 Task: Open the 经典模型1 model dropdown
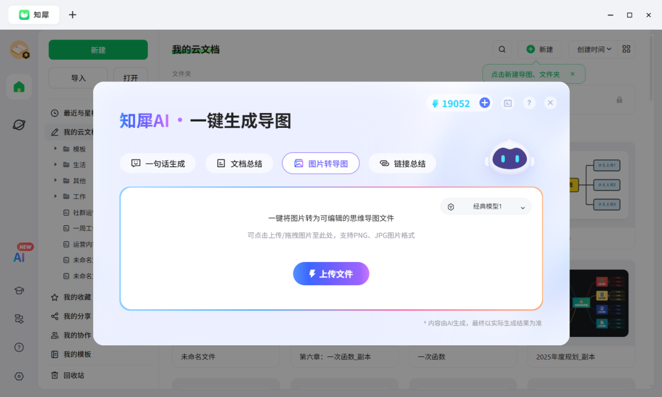(x=486, y=207)
